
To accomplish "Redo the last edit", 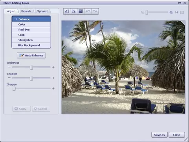I will [95, 11].
